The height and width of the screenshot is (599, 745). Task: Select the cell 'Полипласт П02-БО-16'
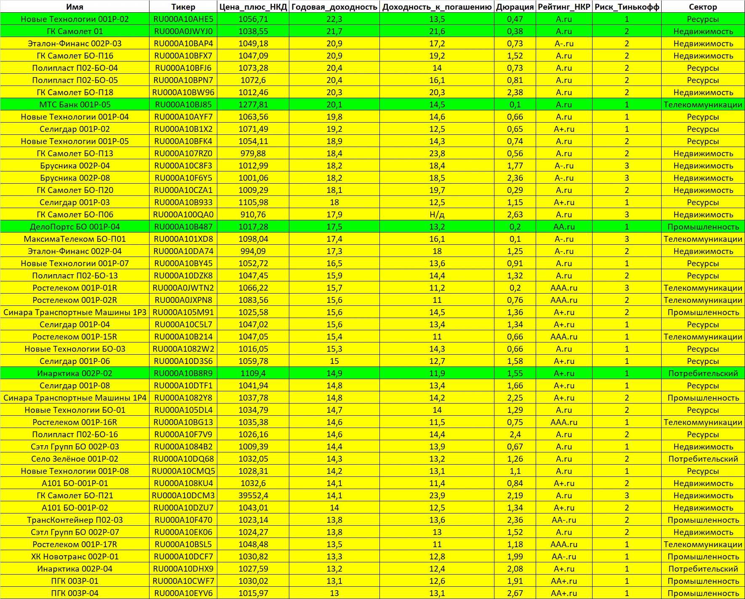click(75, 434)
